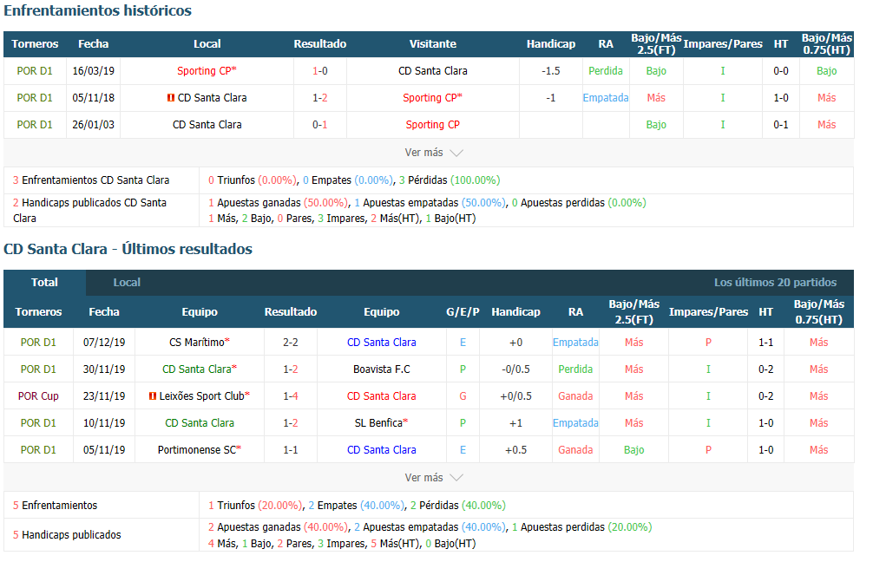This screenshot has height=562, width=873.
Task: Click the date 30/11/19
Action: pyautogui.click(x=104, y=369)
